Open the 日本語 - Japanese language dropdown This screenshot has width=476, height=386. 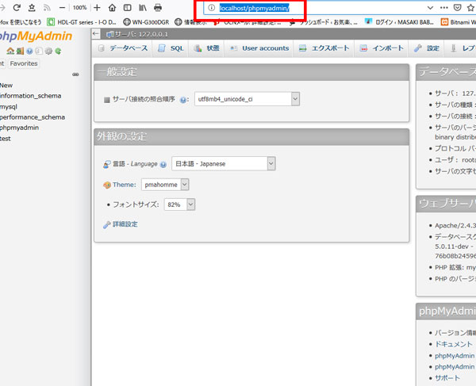click(224, 164)
